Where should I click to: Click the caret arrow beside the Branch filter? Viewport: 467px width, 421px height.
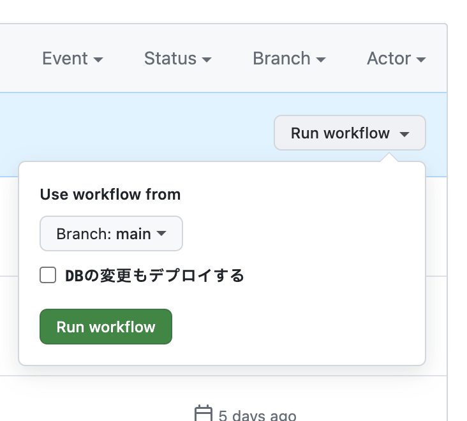[x=320, y=59]
